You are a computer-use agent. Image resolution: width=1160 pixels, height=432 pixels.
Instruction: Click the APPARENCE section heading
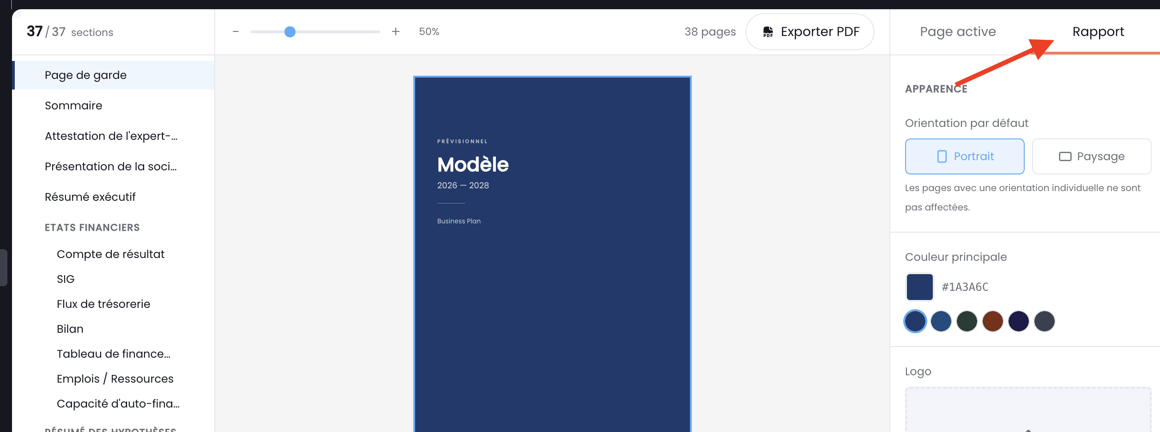point(936,89)
